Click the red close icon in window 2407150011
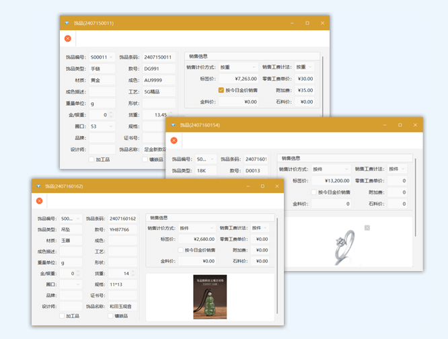Viewport: 448px width, 339px height. 68,39
